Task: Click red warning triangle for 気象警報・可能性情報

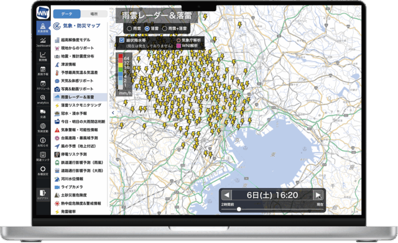Action: (57, 130)
